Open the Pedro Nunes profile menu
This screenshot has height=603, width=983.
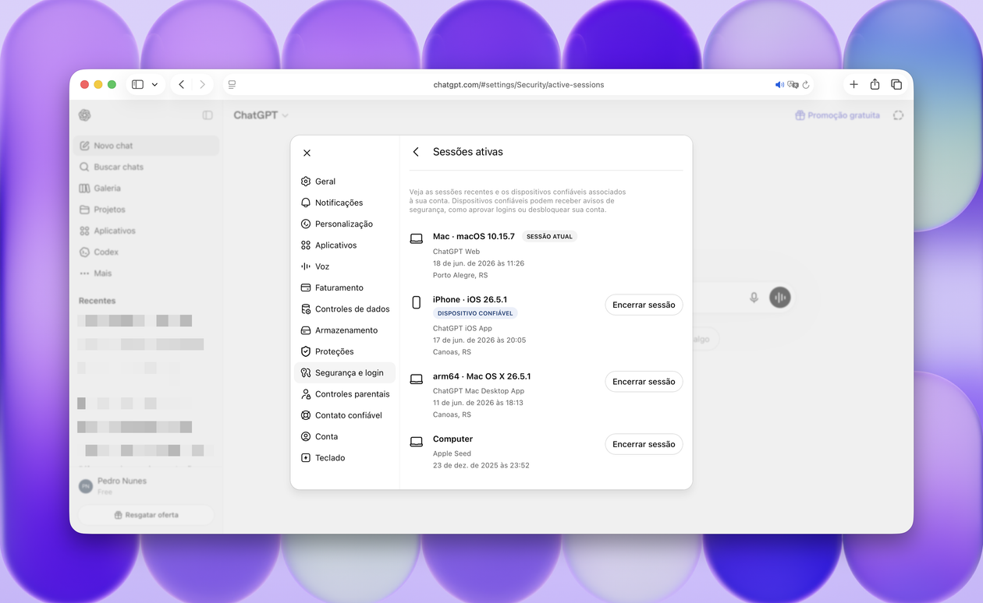145,486
